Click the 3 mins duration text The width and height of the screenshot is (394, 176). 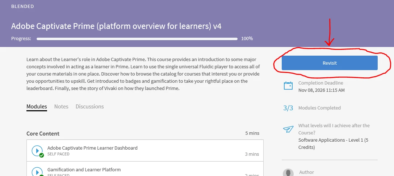pyautogui.click(x=252, y=154)
